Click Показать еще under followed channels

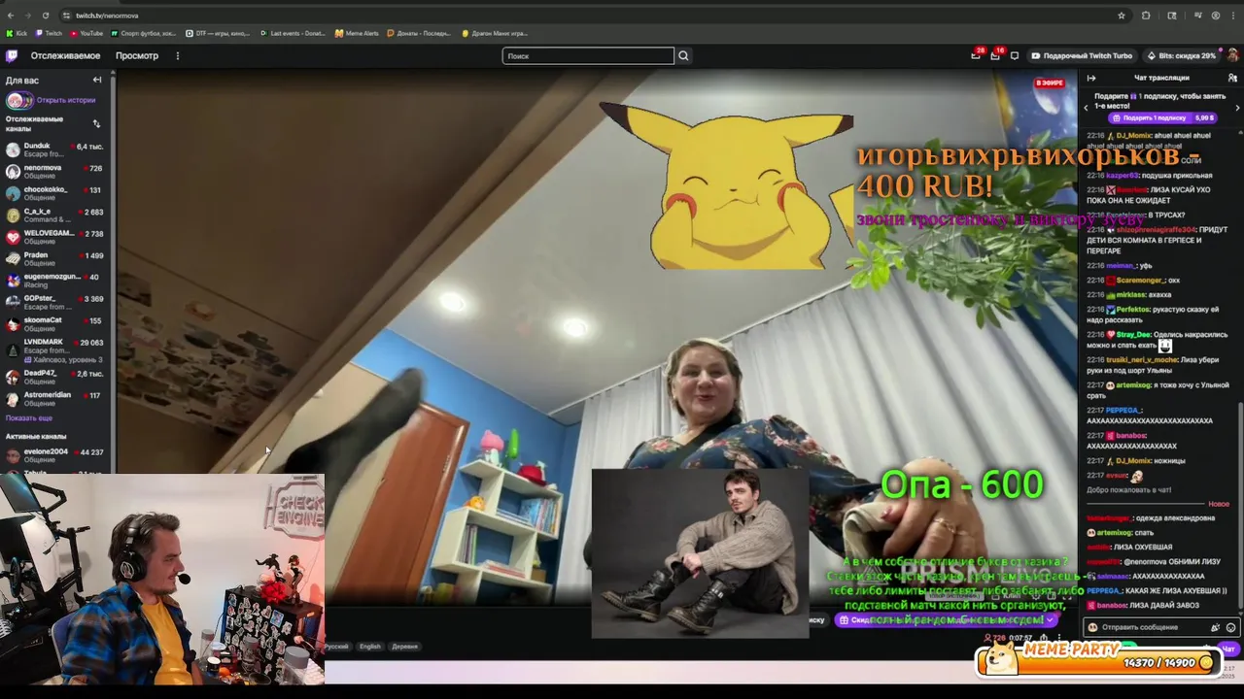click(x=29, y=417)
